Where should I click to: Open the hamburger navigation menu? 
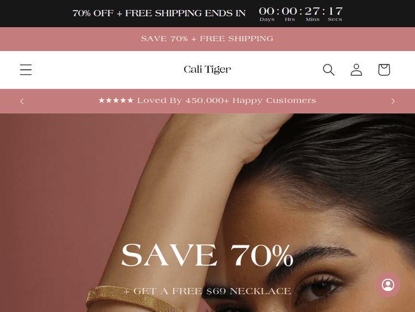[x=25, y=70]
